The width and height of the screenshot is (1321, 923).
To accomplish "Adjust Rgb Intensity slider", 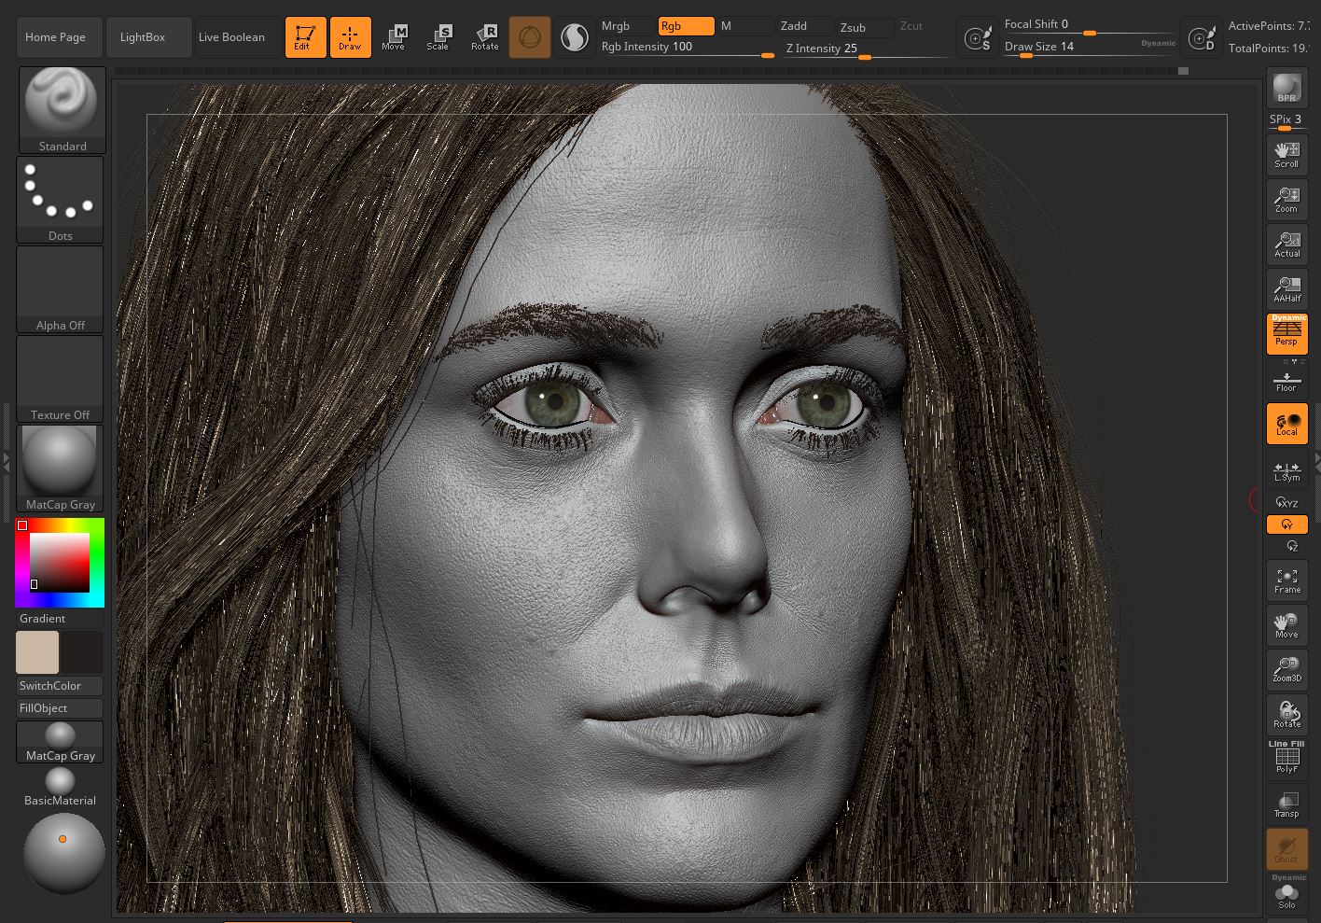I will tap(688, 48).
